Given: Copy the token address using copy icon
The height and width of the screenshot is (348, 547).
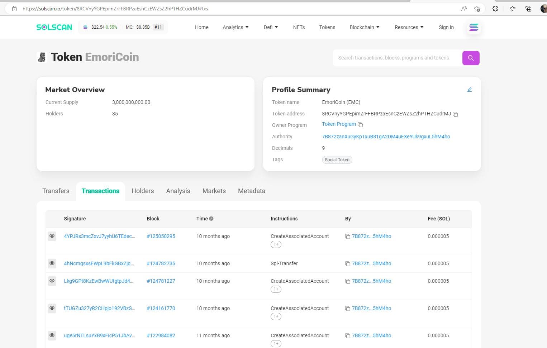Looking at the screenshot, I should 455,114.
